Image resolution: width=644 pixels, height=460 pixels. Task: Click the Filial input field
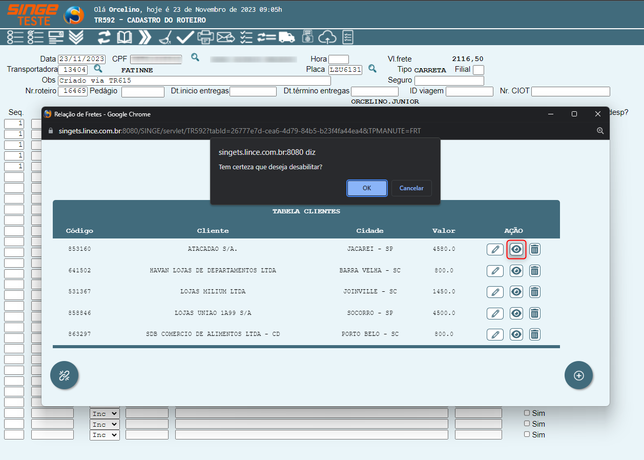pos(479,70)
